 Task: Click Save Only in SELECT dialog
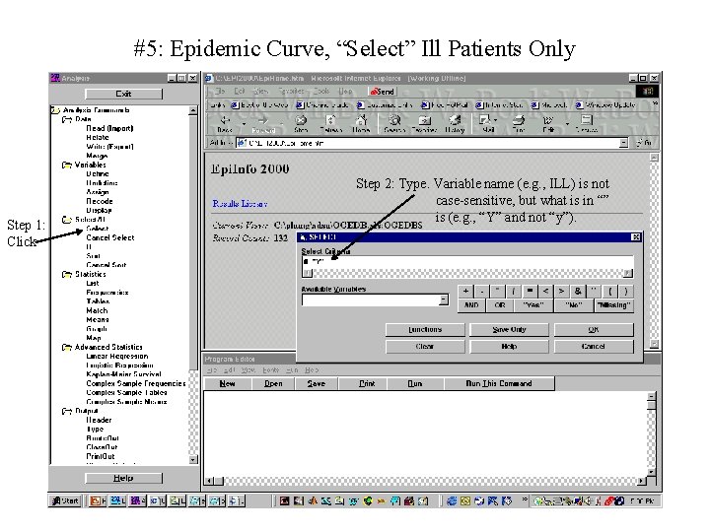(509, 330)
